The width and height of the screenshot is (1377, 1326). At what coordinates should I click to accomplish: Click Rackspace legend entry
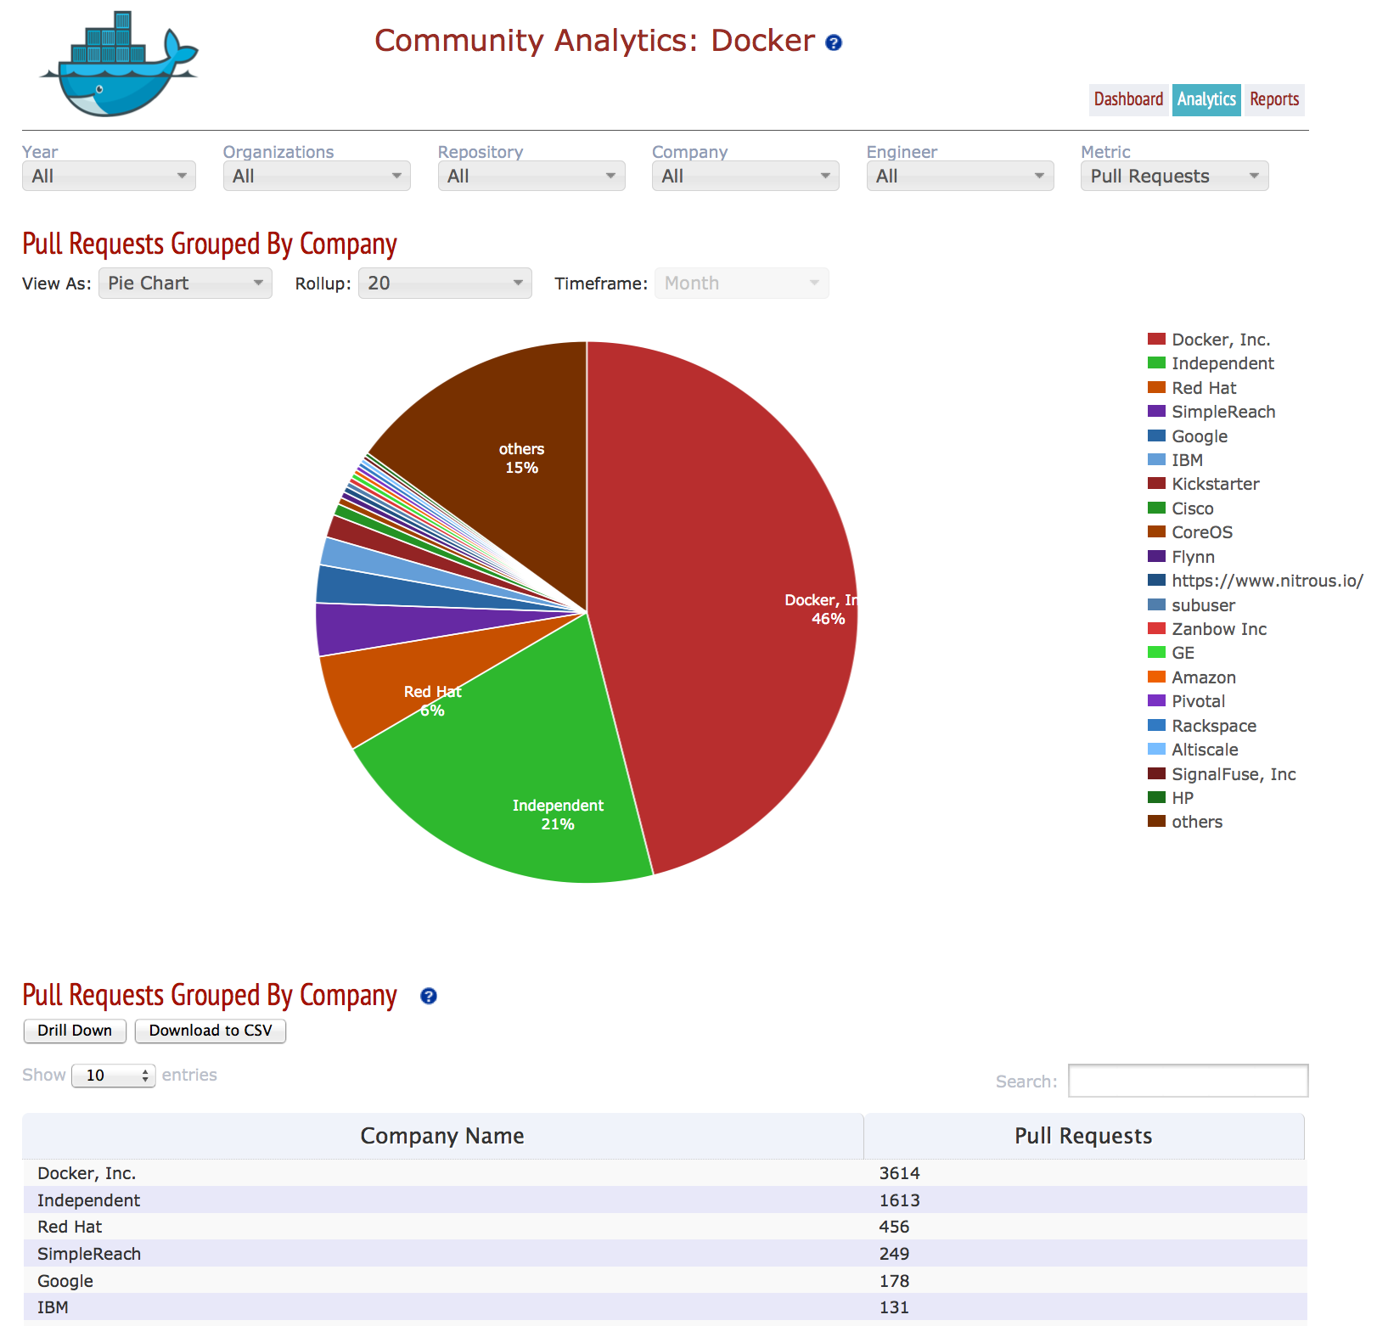click(1202, 726)
